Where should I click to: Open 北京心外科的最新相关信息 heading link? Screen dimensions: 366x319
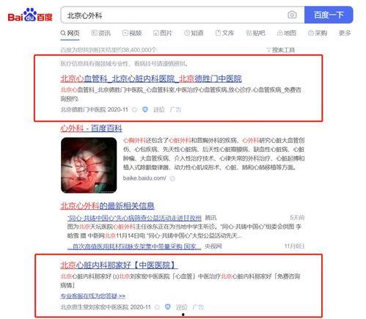[107, 205]
